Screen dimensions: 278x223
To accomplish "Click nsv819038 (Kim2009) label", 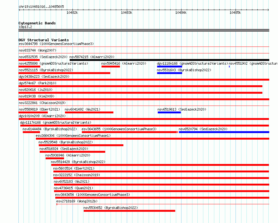I will 37,96.
